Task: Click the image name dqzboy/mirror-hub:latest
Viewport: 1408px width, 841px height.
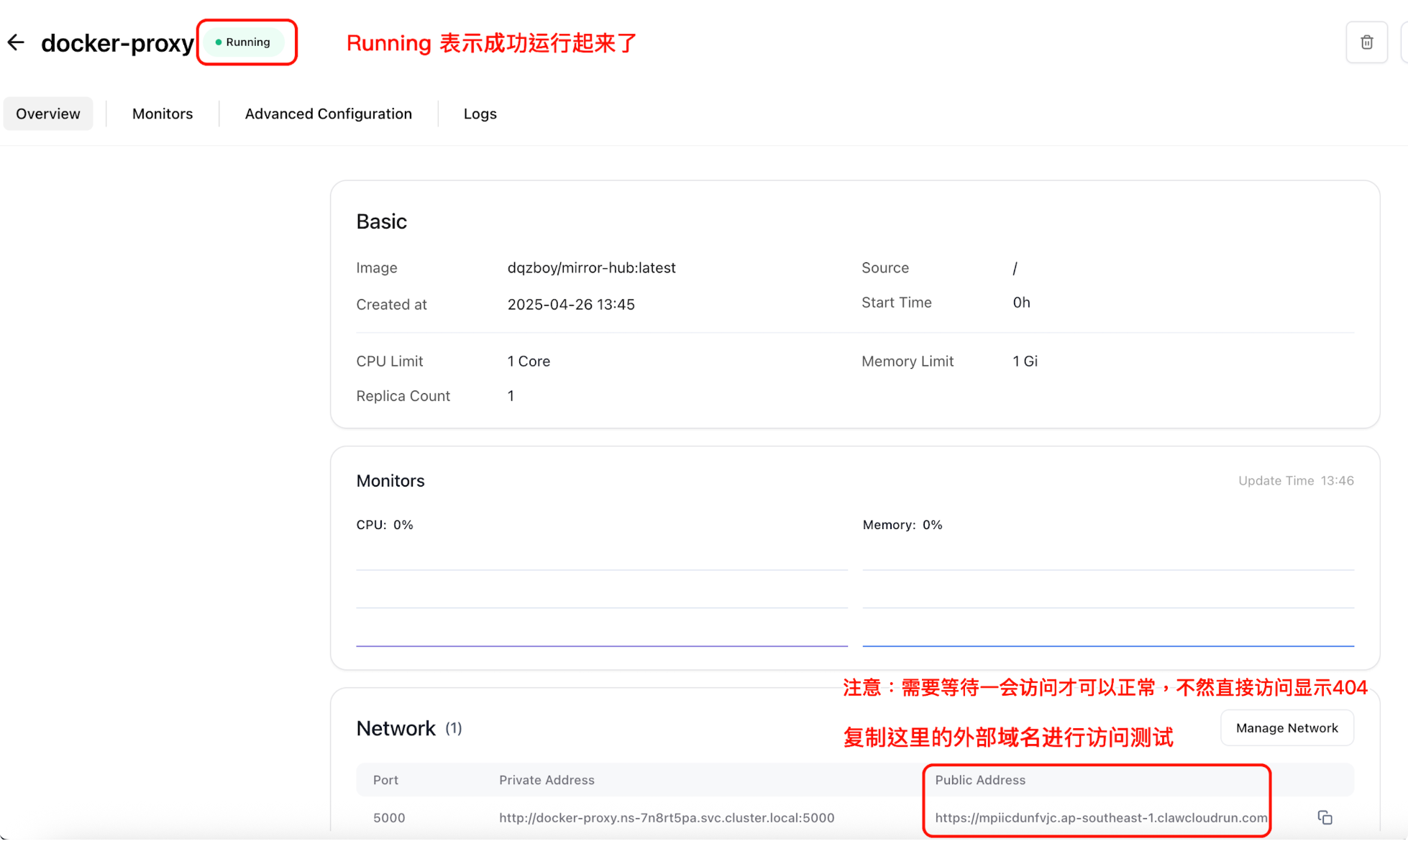Action: click(591, 268)
